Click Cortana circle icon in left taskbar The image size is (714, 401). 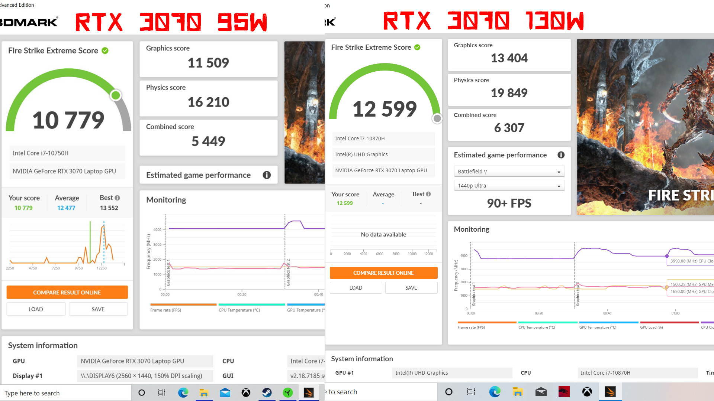(142, 392)
